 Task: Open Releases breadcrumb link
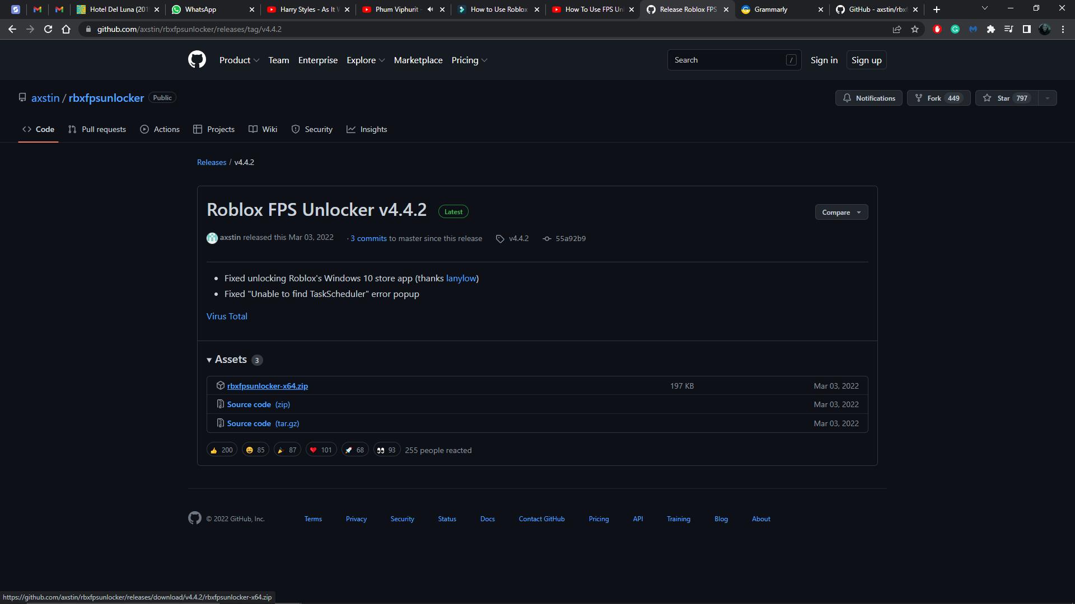pyautogui.click(x=212, y=162)
